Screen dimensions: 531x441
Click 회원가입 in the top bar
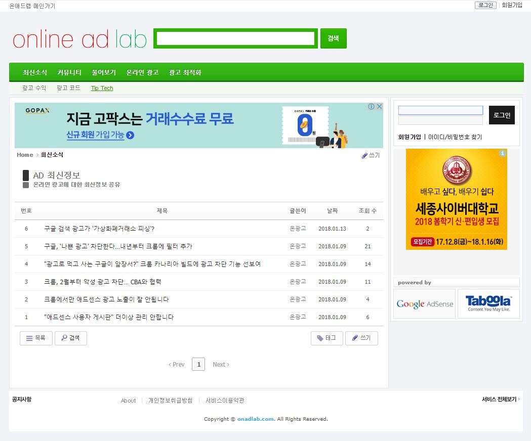coord(512,5)
